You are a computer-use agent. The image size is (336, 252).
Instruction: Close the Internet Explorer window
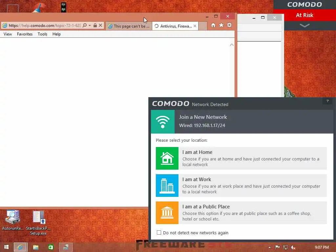click(228, 16)
